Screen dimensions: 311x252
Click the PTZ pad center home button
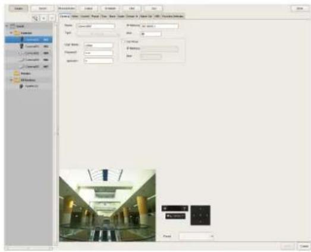pos(200,215)
